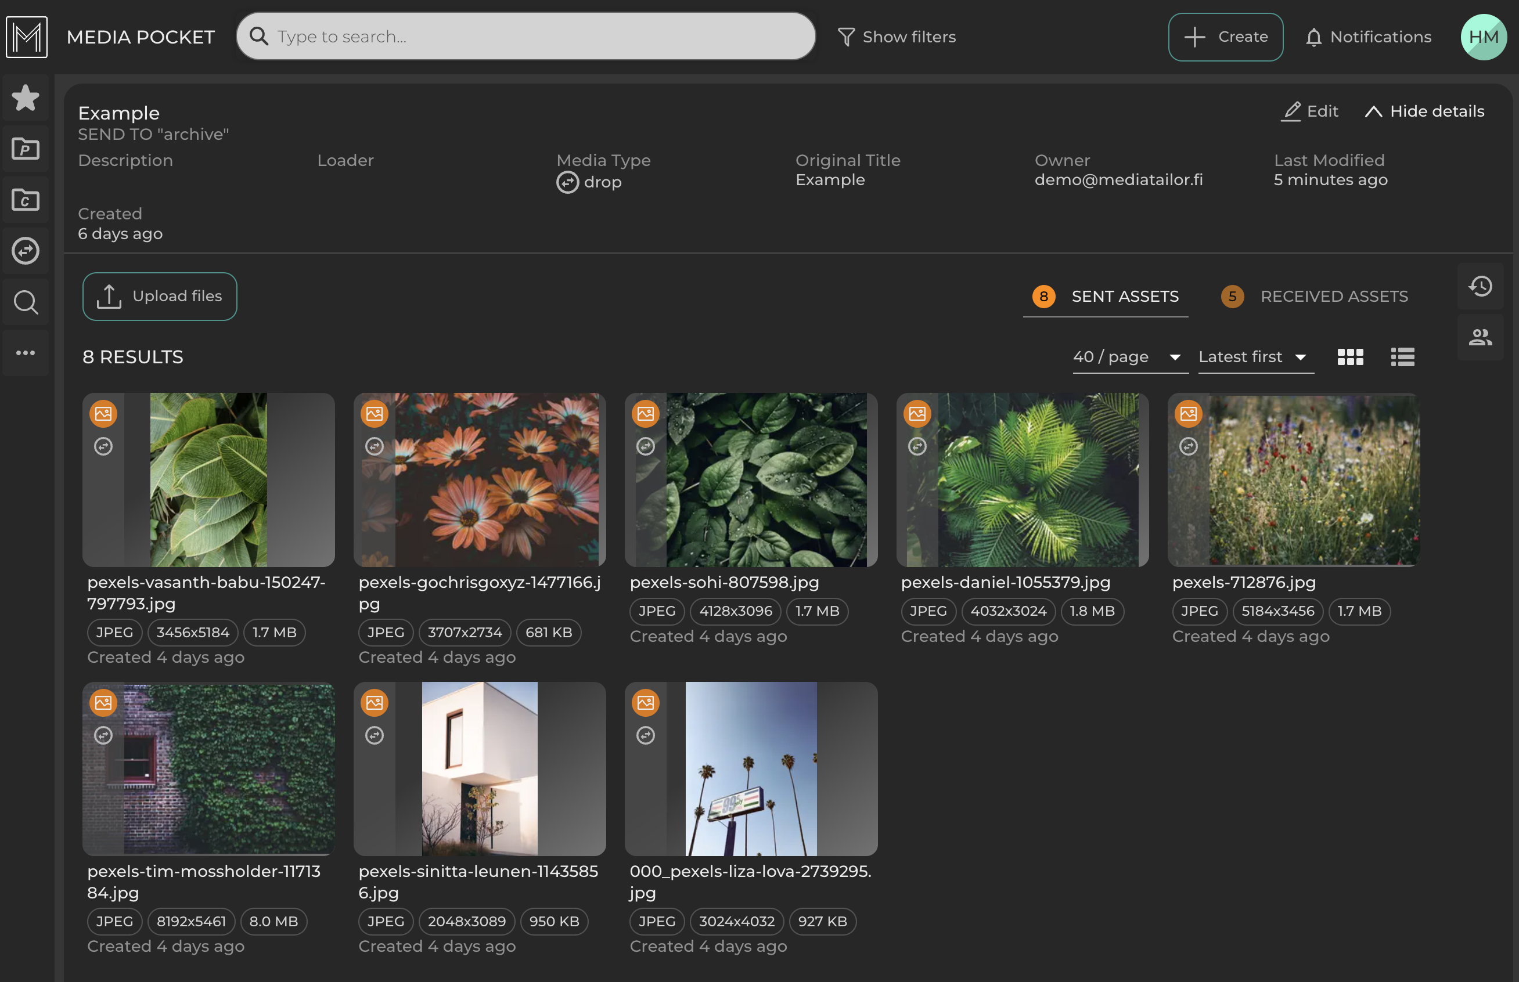
Task: Open the users sharing panel icon
Action: pos(1480,337)
